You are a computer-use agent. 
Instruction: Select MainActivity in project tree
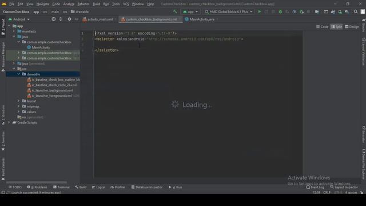41,47
